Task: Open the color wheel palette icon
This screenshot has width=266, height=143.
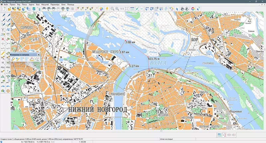Action: point(193,8)
